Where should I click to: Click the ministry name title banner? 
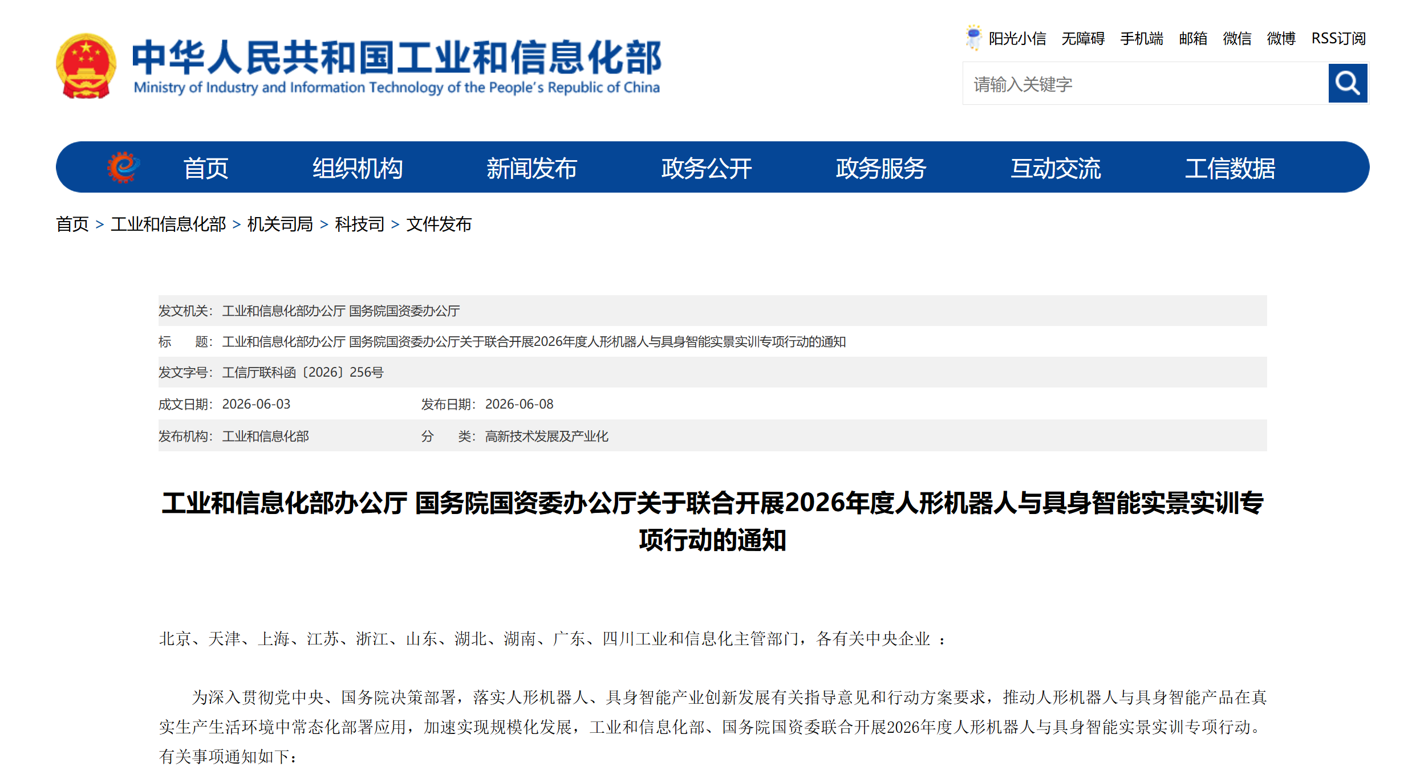coord(396,66)
